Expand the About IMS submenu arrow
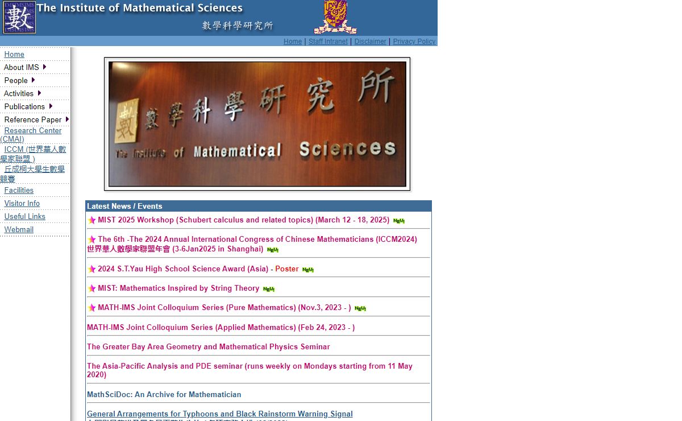682x421 pixels. click(x=44, y=67)
